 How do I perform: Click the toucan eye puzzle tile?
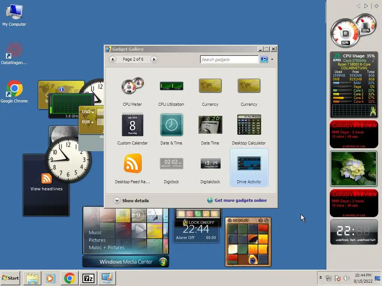253,260
